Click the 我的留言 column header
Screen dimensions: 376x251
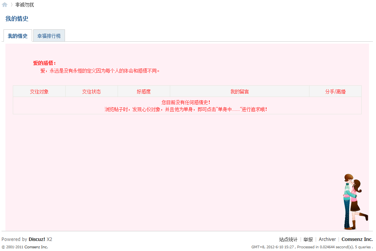239,92
